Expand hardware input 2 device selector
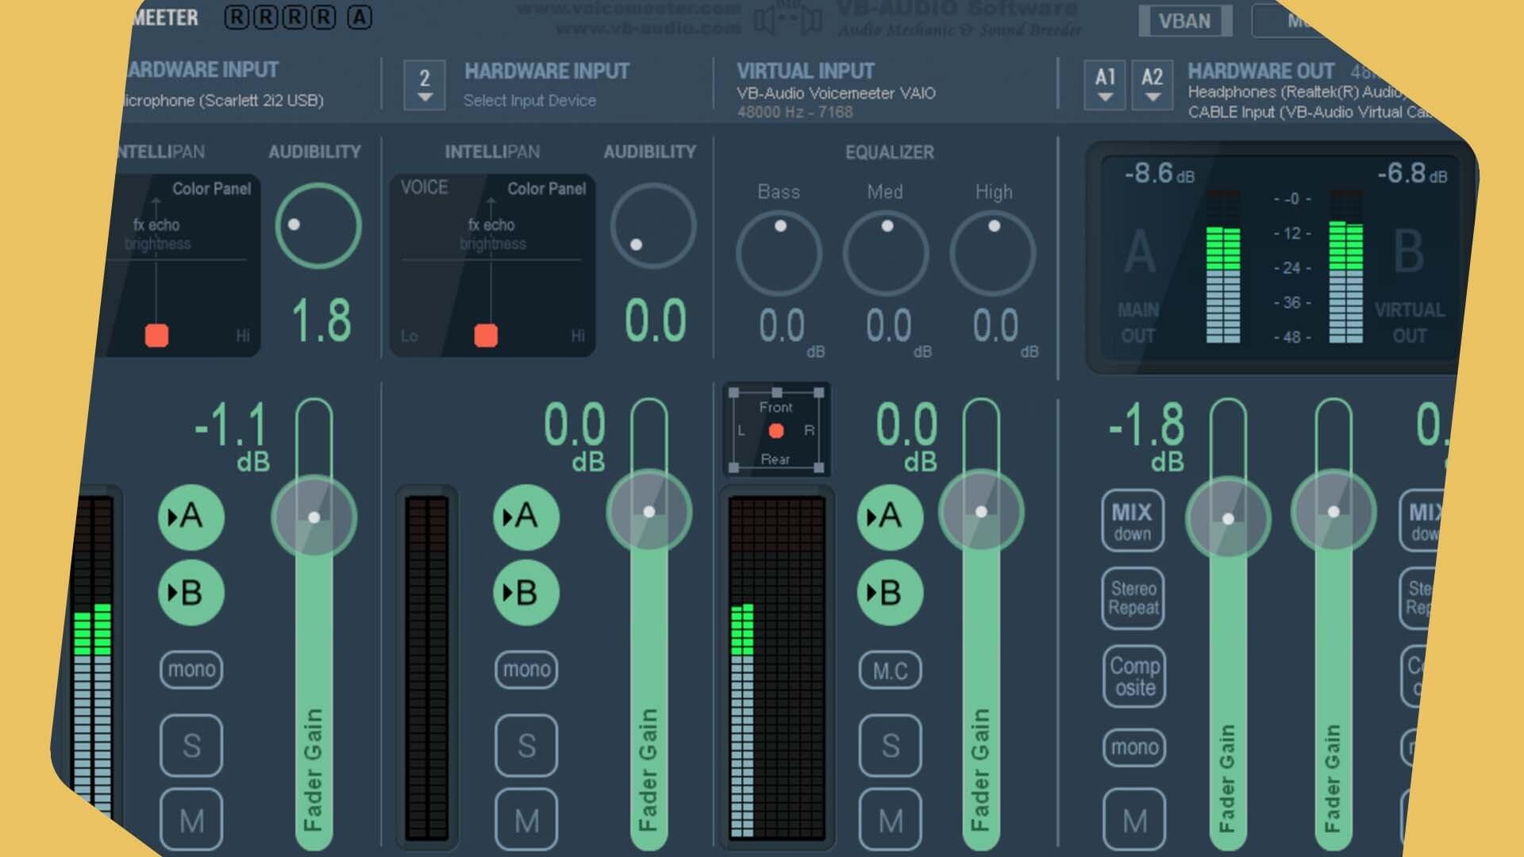This screenshot has height=857, width=1524. click(425, 85)
